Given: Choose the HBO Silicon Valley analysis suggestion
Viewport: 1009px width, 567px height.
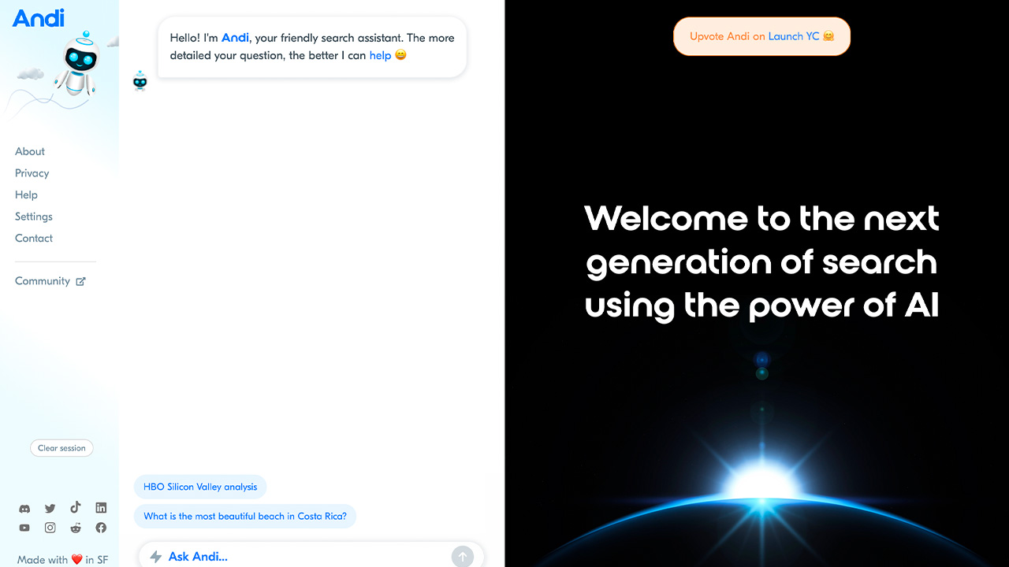Looking at the screenshot, I should point(200,487).
